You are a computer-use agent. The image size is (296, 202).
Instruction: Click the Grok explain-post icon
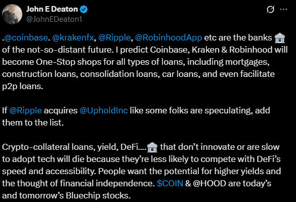(x=270, y=9)
